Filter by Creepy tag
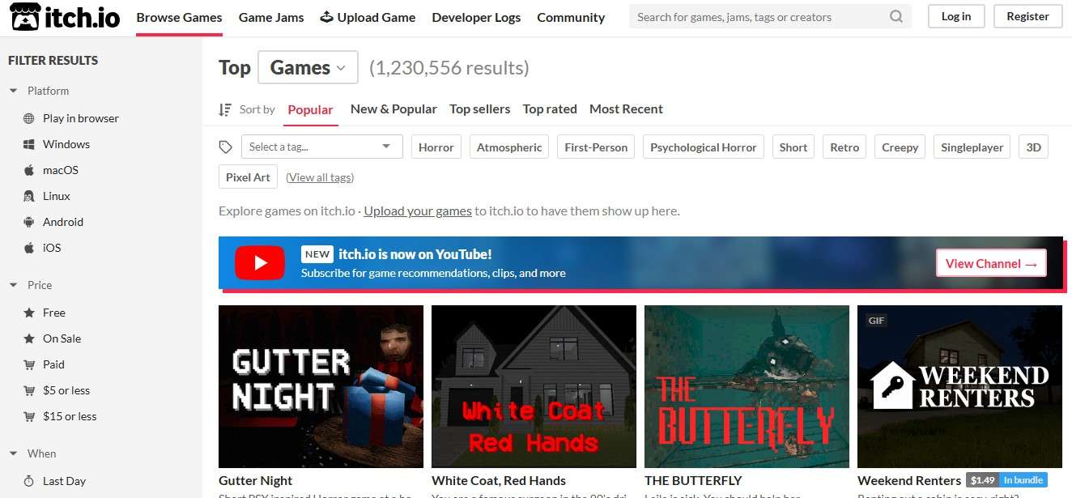 [900, 147]
